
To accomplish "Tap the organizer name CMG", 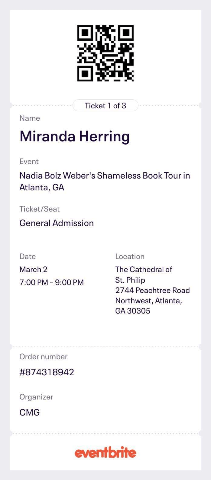I will pyautogui.click(x=30, y=412).
